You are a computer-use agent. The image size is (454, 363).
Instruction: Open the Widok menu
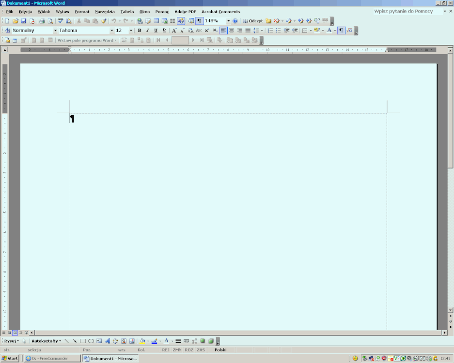[x=44, y=12]
